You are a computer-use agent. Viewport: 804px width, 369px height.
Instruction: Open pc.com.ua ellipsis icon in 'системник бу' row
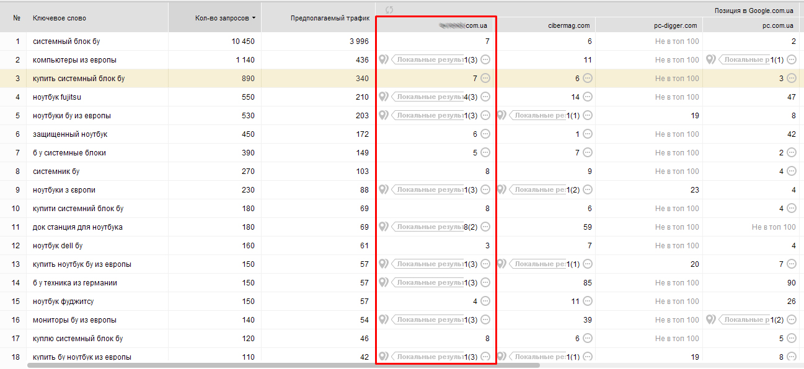click(792, 171)
